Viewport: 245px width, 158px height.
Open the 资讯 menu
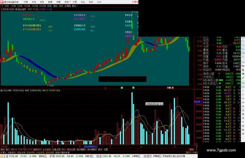[42, 2]
